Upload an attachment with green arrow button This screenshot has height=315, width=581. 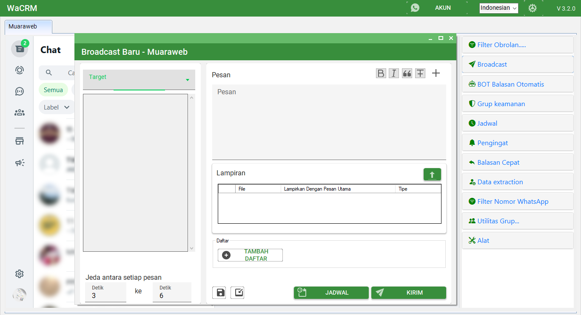pyautogui.click(x=432, y=174)
